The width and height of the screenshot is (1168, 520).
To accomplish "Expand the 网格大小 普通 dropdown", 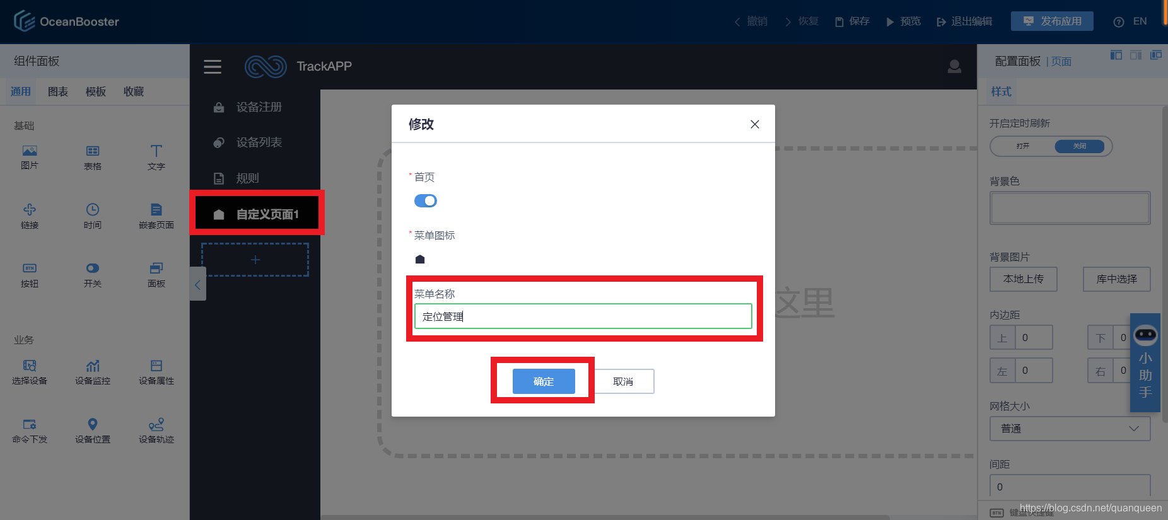I will (1070, 429).
